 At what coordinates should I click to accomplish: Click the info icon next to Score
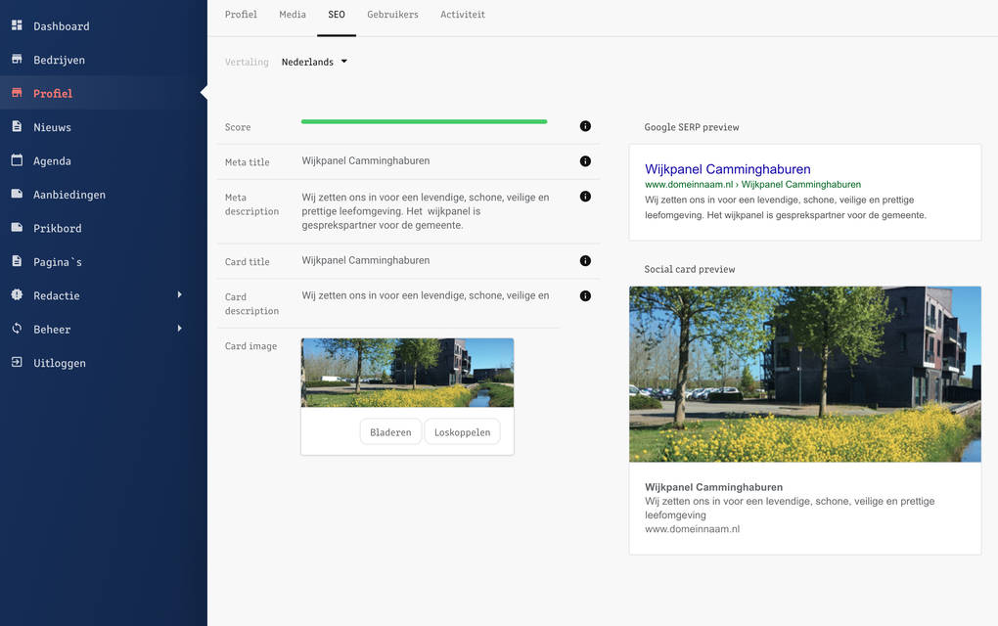(x=585, y=126)
